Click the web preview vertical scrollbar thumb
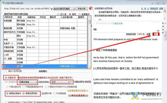This screenshot has width=167, height=103. [165, 36]
